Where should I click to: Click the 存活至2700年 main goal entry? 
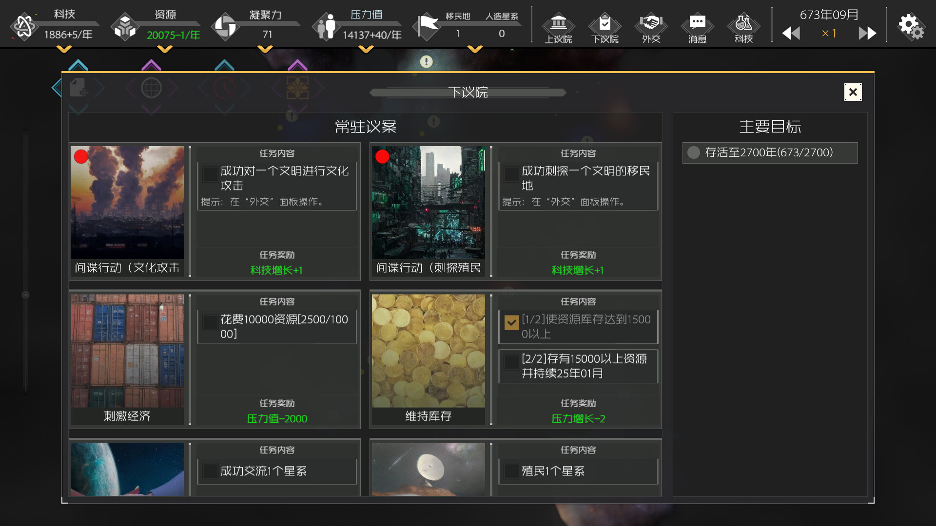click(x=770, y=153)
